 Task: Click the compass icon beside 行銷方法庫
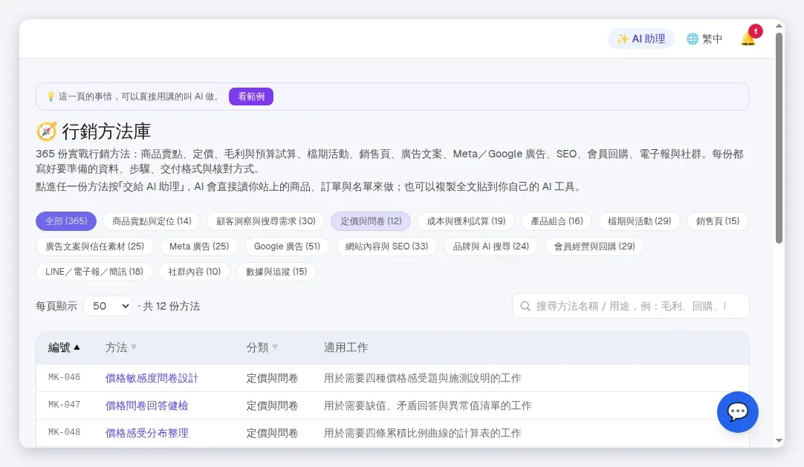[x=46, y=131]
